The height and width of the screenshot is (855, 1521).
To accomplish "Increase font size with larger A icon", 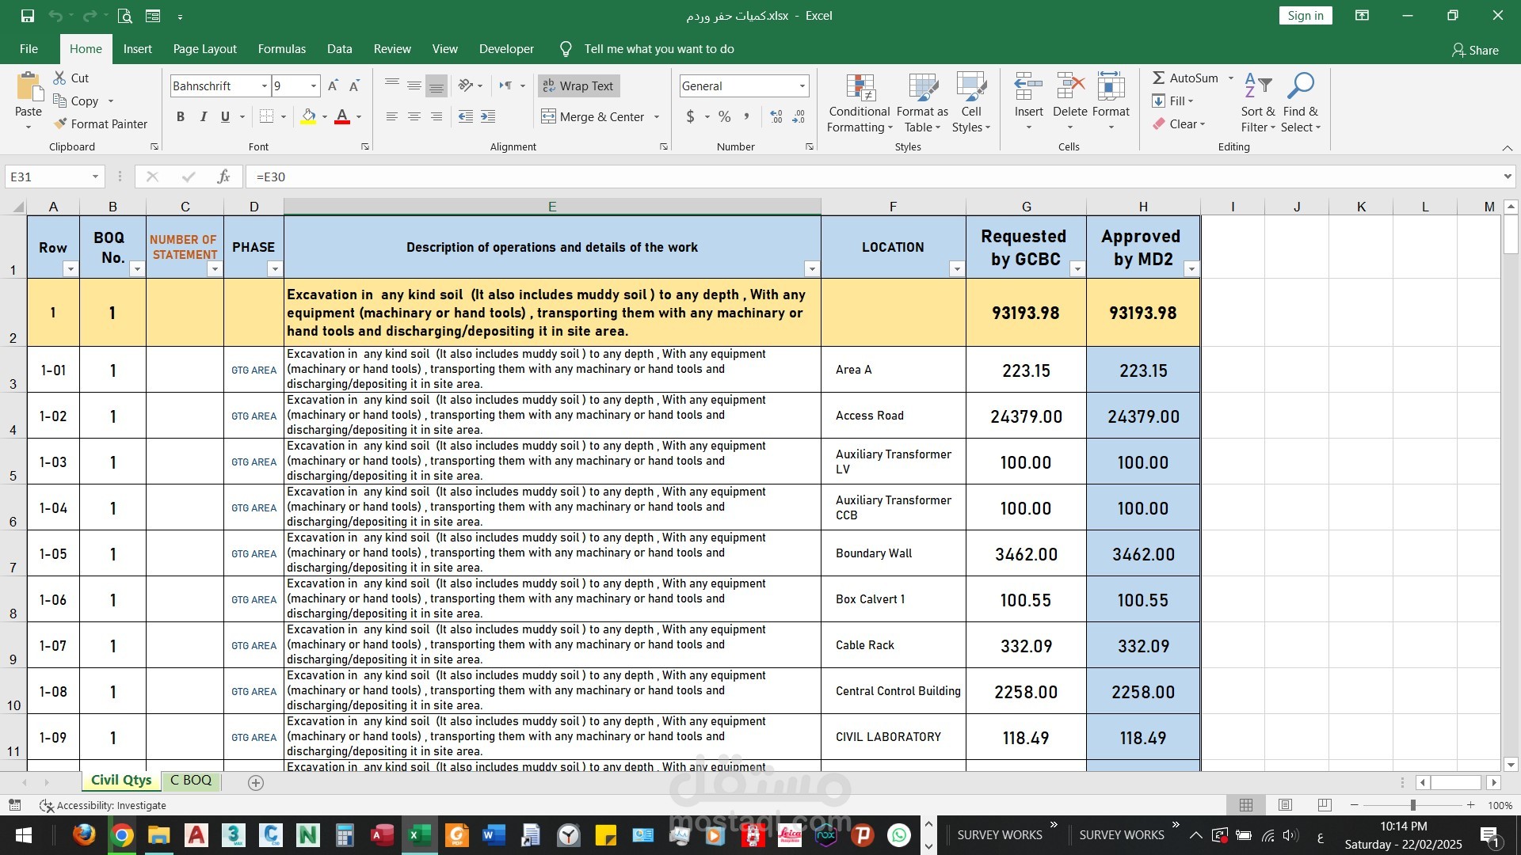I will (x=333, y=85).
